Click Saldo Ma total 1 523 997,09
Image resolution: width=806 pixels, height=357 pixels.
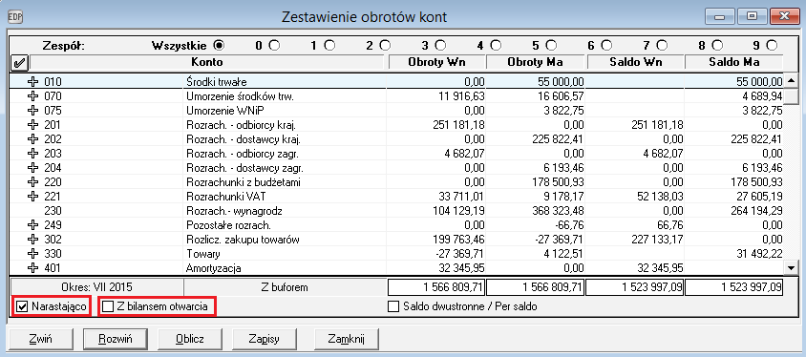pos(734,287)
